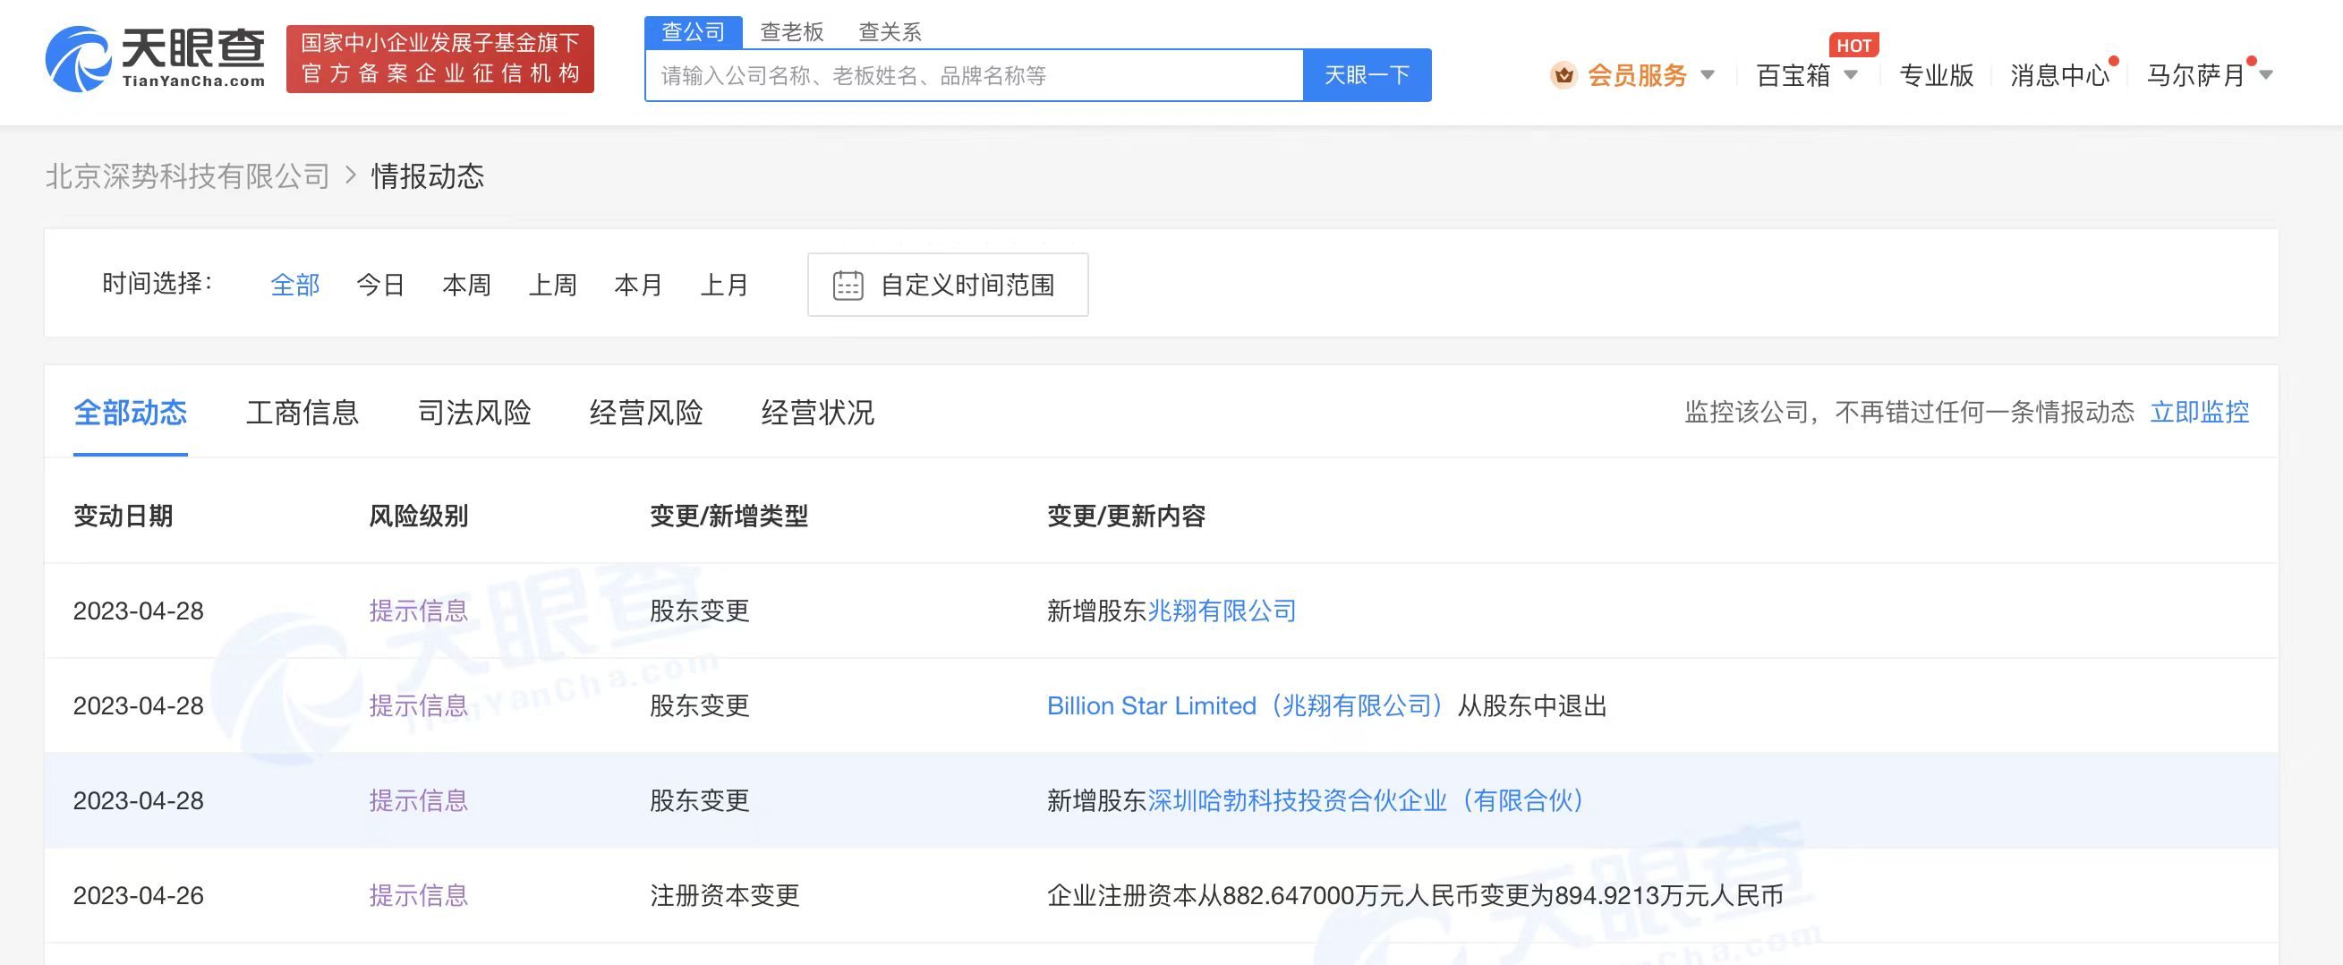The image size is (2343, 965).
Task: Expand the 会员服务 dropdown
Action: pyautogui.click(x=1712, y=76)
